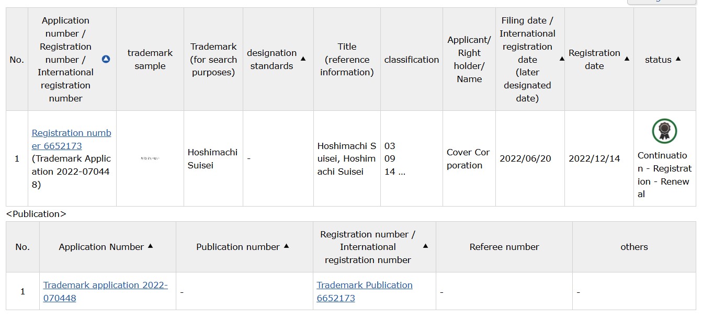
Task: Sort by filing date arrow
Action: pyautogui.click(x=562, y=59)
